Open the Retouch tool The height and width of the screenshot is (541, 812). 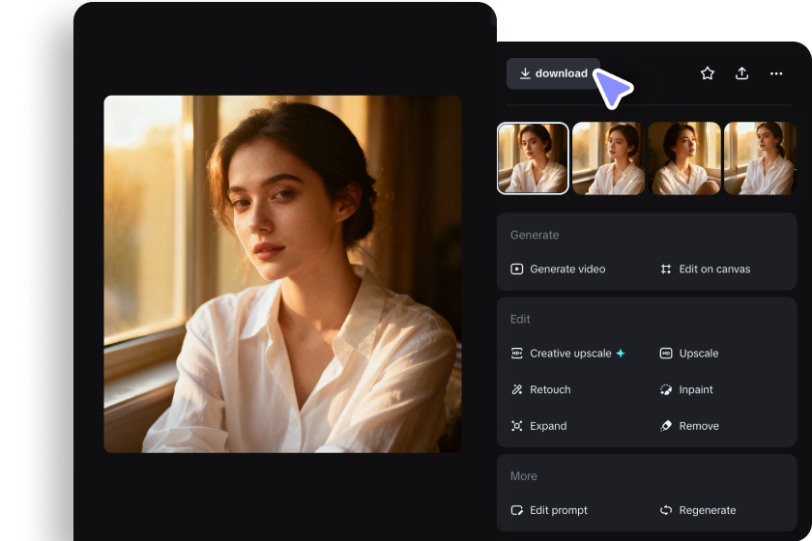pos(540,390)
